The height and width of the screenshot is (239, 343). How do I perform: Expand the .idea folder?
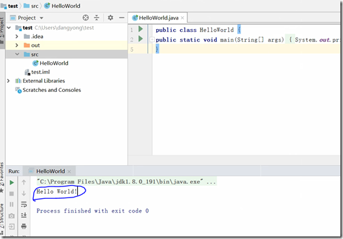(x=17, y=36)
